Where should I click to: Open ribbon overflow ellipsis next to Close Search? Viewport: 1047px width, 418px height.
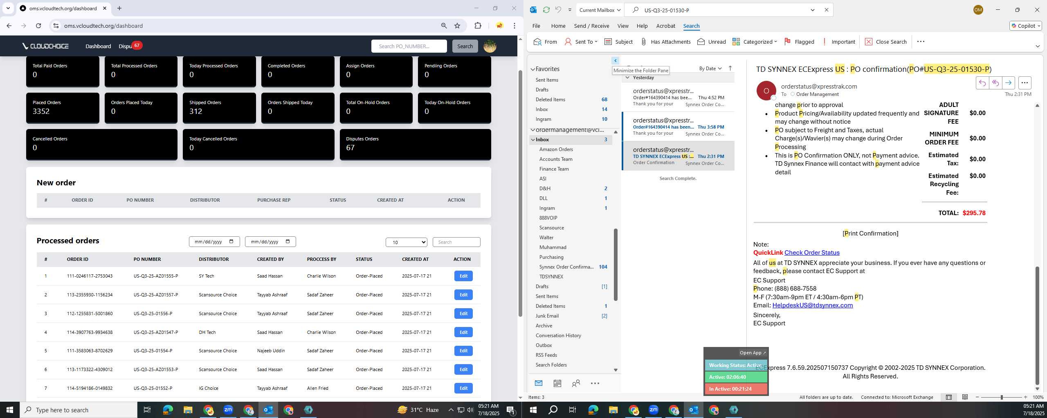coord(921,42)
